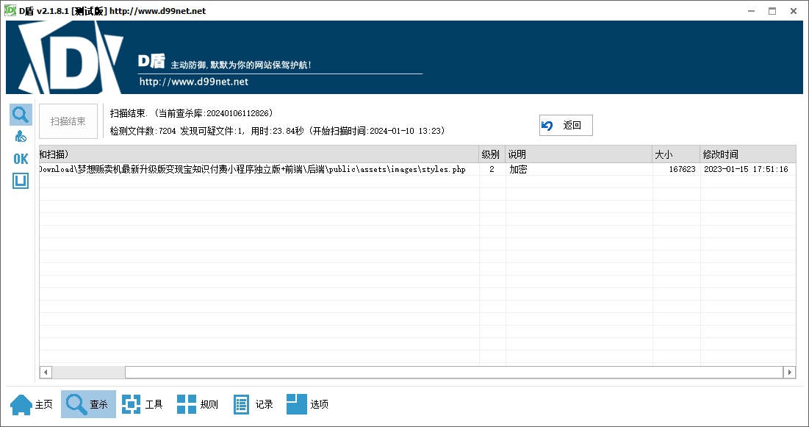Sort by the 修改时间 column header

coord(747,154)
